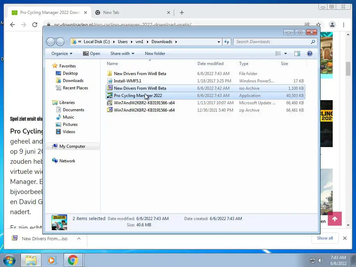This screenshot has height=267, width=356.
Task: Open the view options dropdown arrow
Action: tap(286, 54)
